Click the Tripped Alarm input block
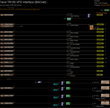Viewport: 110px width, 108px height. [7, 103]
